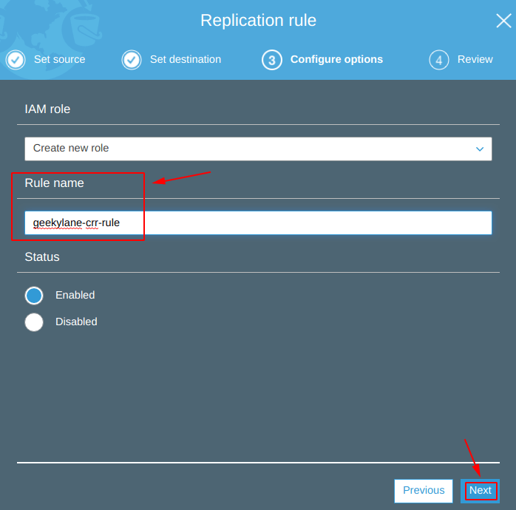Select the Configure options step label
The height and width of the screenshot is (510, 516).
pos(336,59)
